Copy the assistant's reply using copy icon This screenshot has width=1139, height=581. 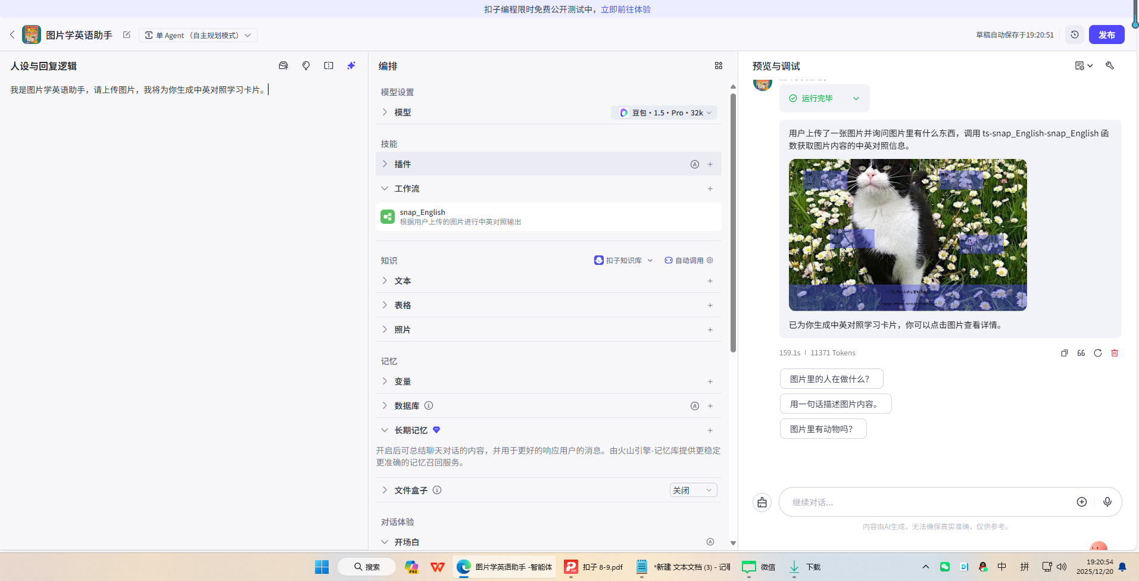1064,352
